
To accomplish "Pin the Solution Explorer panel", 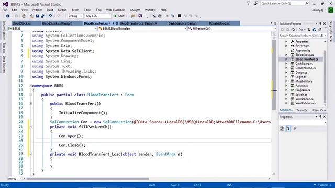I will pyautogui.click(x=320, y=23).
